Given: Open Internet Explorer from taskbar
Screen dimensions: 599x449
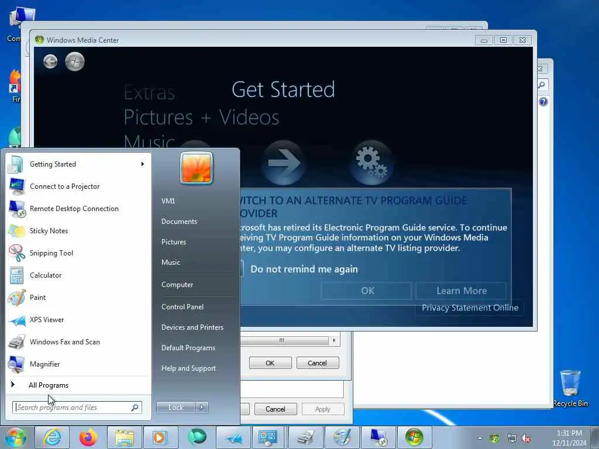Looking at the screenshot, I should click(51, 437).
